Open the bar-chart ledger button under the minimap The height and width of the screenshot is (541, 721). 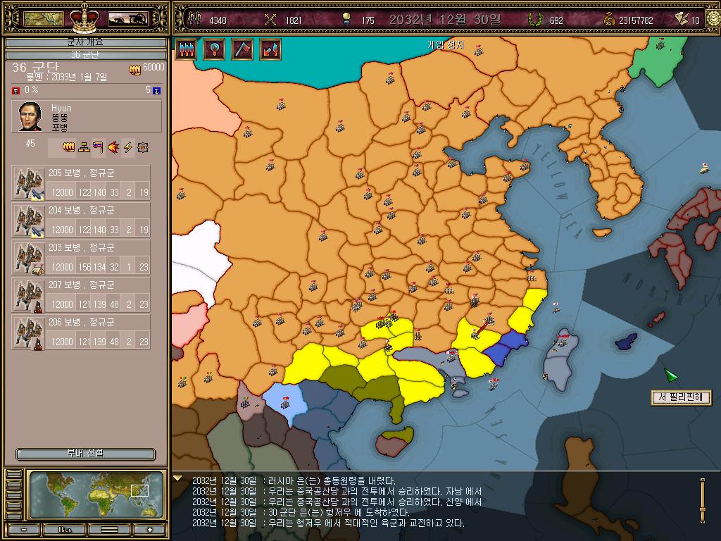[x=64, y=530]
